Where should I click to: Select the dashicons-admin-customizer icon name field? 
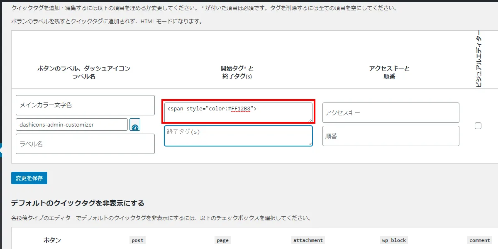(71, 124)
